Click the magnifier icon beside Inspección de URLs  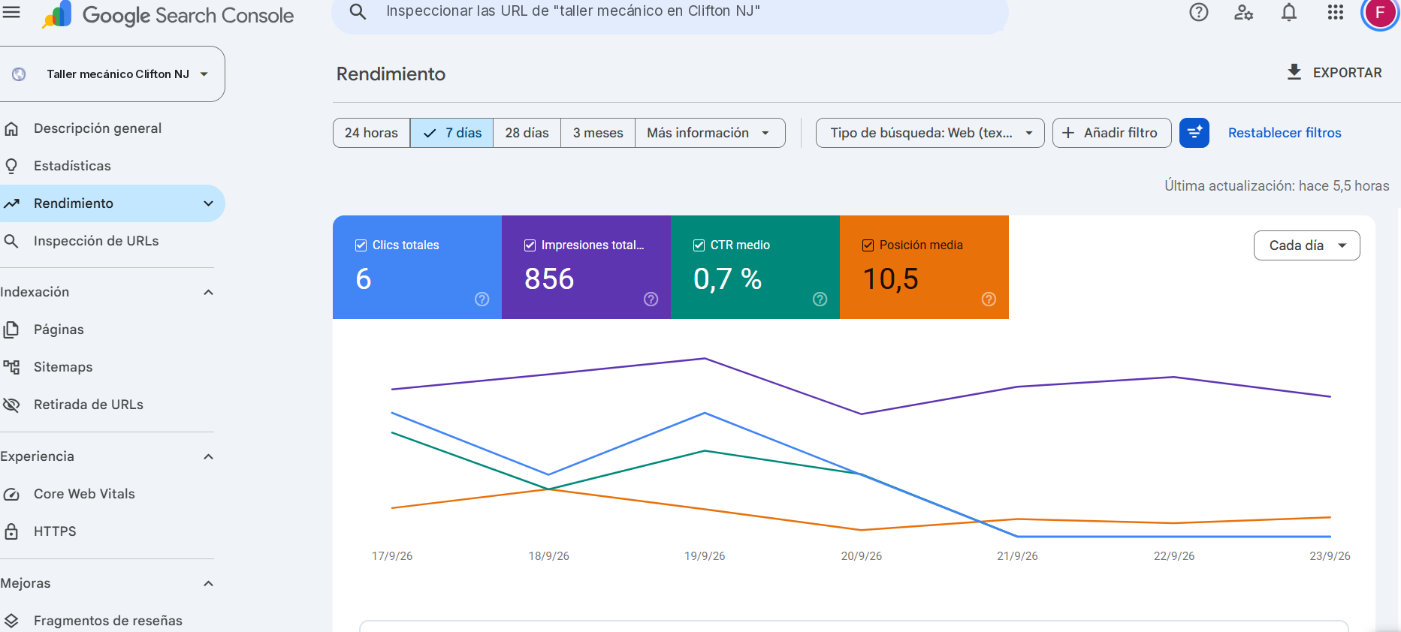(x=11, y=241)
